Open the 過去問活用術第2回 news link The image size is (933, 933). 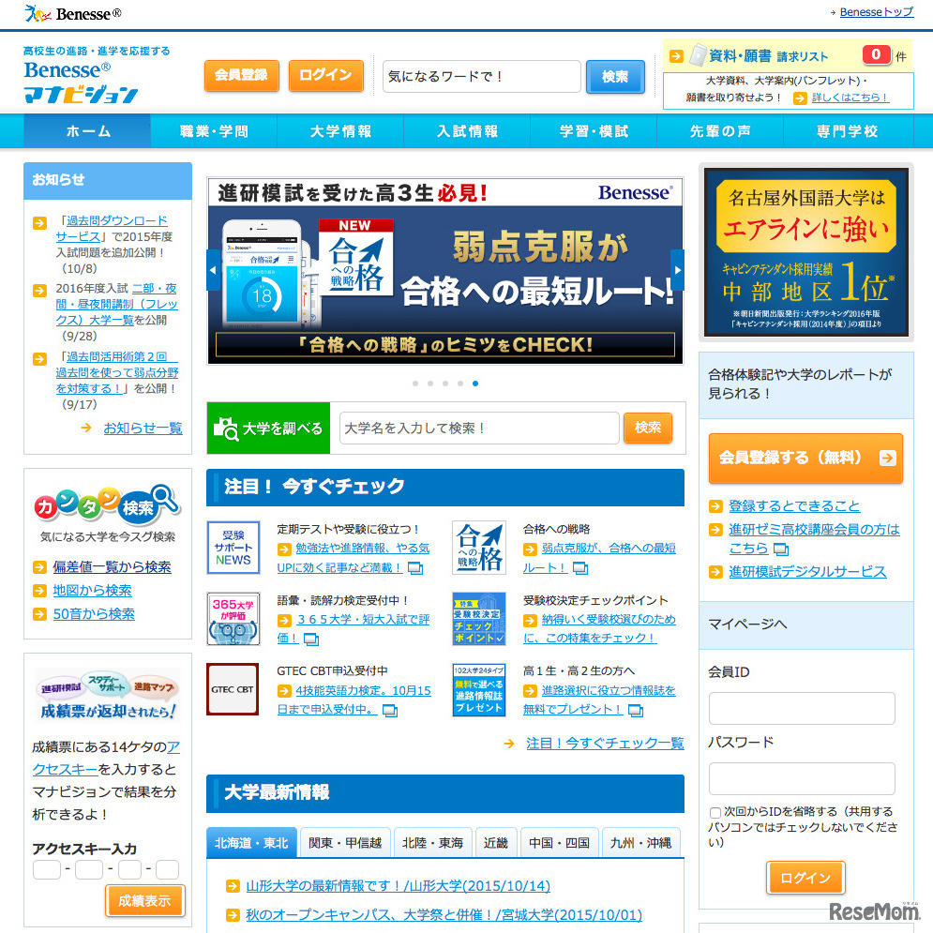[118, 372]
